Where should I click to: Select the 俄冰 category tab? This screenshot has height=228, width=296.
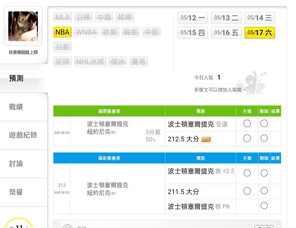click(118, 62)
